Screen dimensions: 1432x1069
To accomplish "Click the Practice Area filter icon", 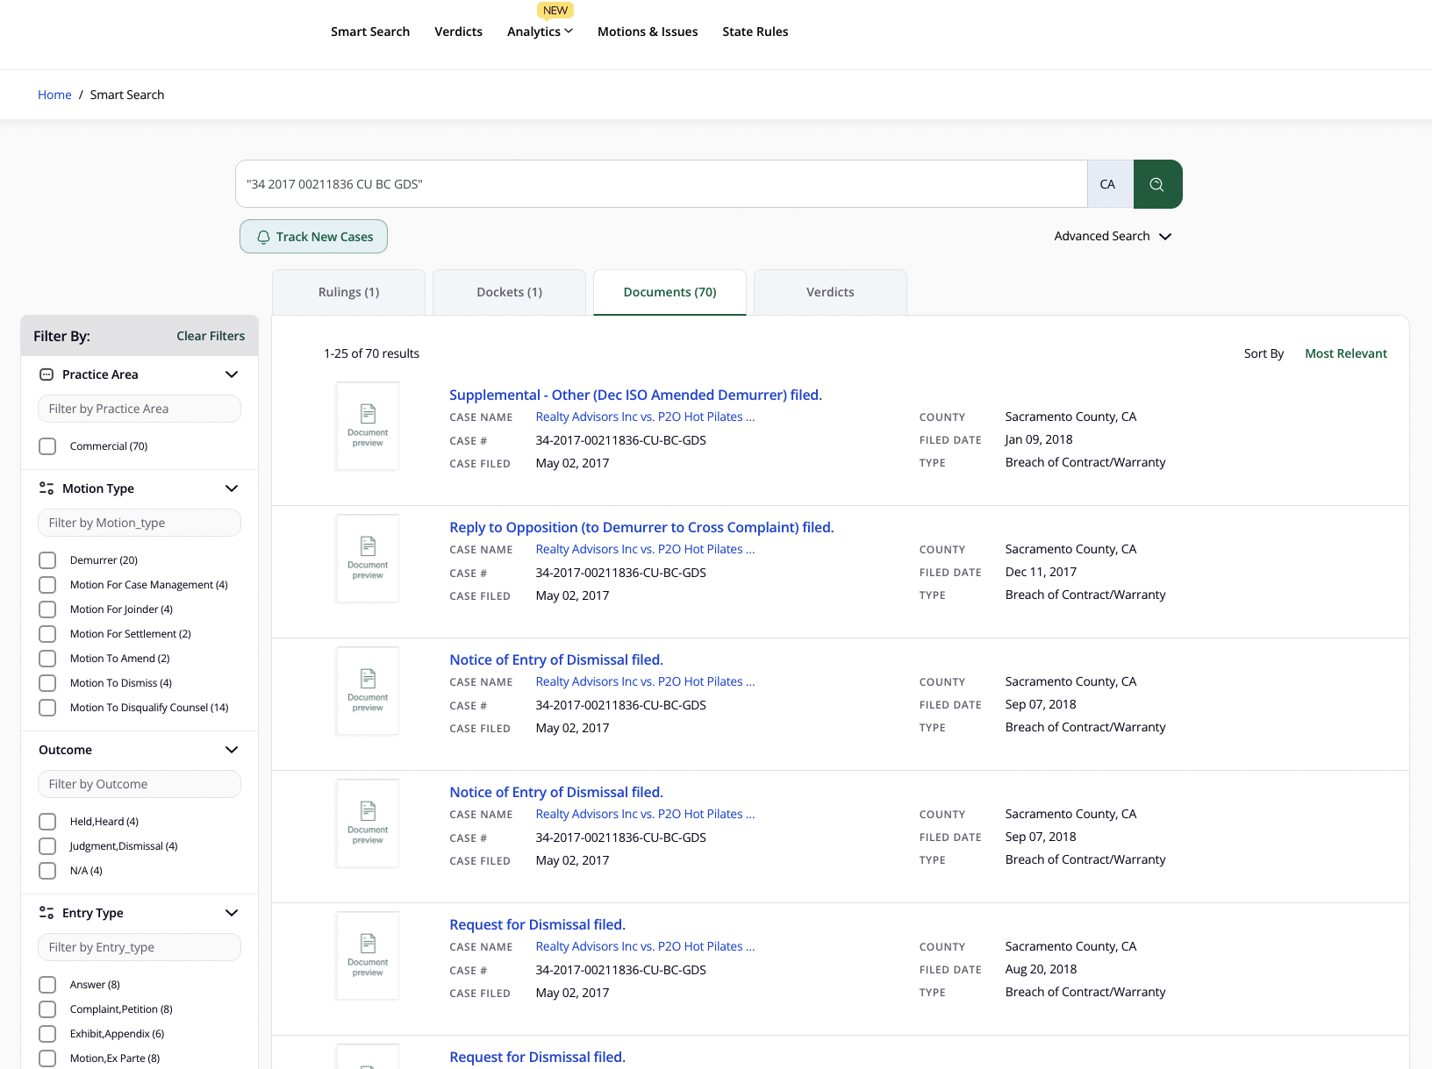I will 47,374.
